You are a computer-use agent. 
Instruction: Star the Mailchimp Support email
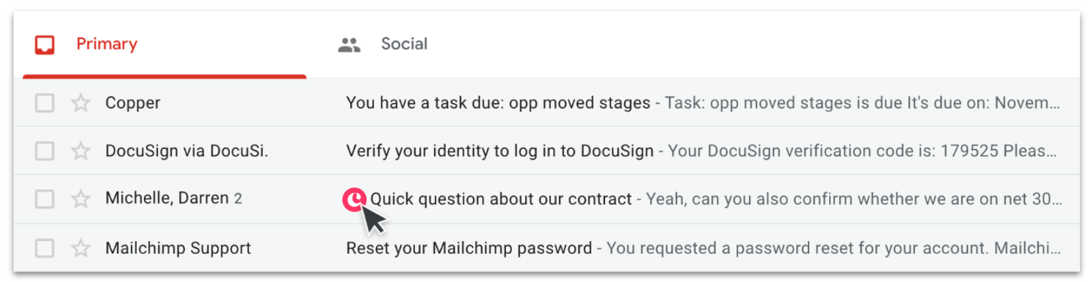(x=81, y=248)
